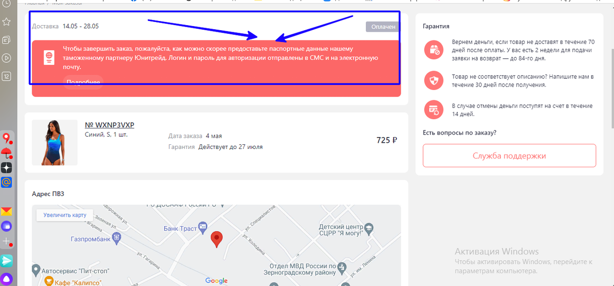
Task: Open the red map-pin app in sidebar
Action: [7, 138]
